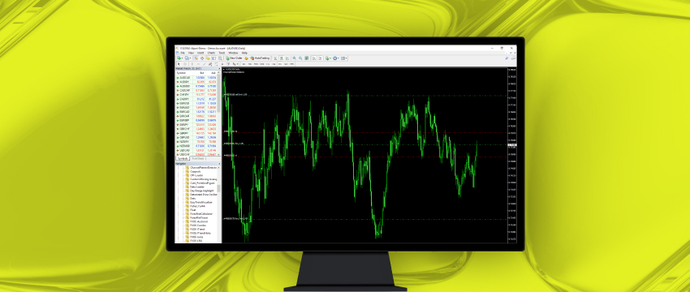The width and height of the screenshot is (690, 292).
Task: Open the Periods dropdown
Action: 336,58
